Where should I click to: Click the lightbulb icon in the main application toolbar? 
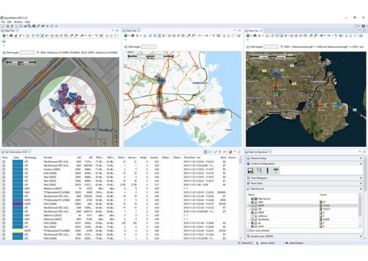(x=16, y=26)
